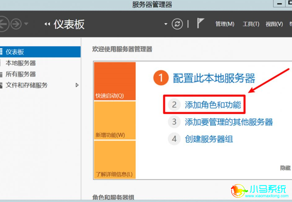
Task: Click 添加要管理的其他服务器 link
Action: (229, 122)
